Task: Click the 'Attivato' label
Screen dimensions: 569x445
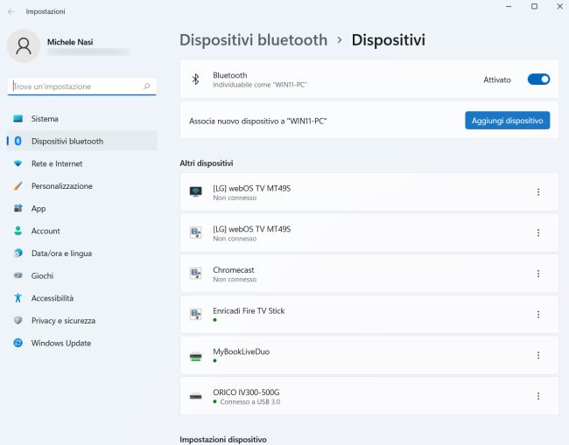Action: point(497,80)
